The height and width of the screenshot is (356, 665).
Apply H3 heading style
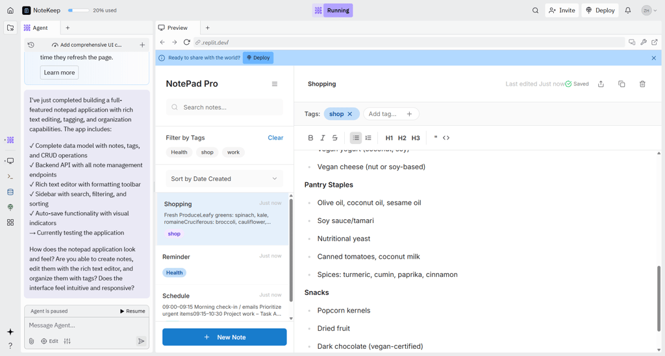click(x=416, y=138)
